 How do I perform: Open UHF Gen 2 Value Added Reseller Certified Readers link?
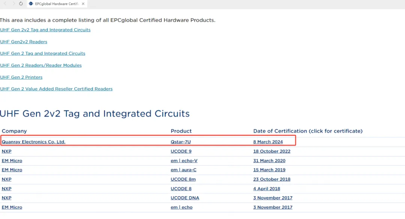coord(56,89)
